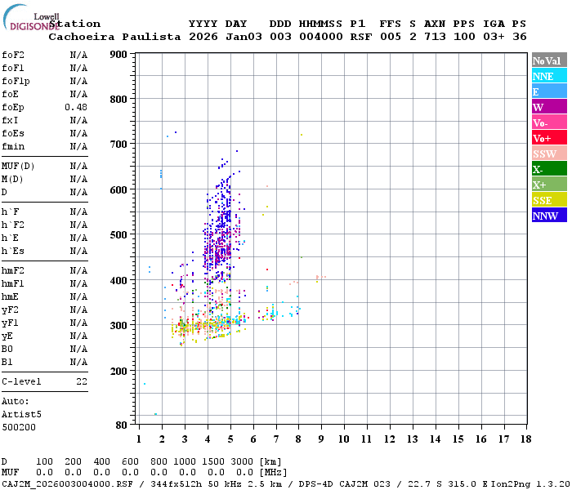Screen dimensions: 572x490
Task: Click the Lowell Digisonde logo
Action: (31, 17)
